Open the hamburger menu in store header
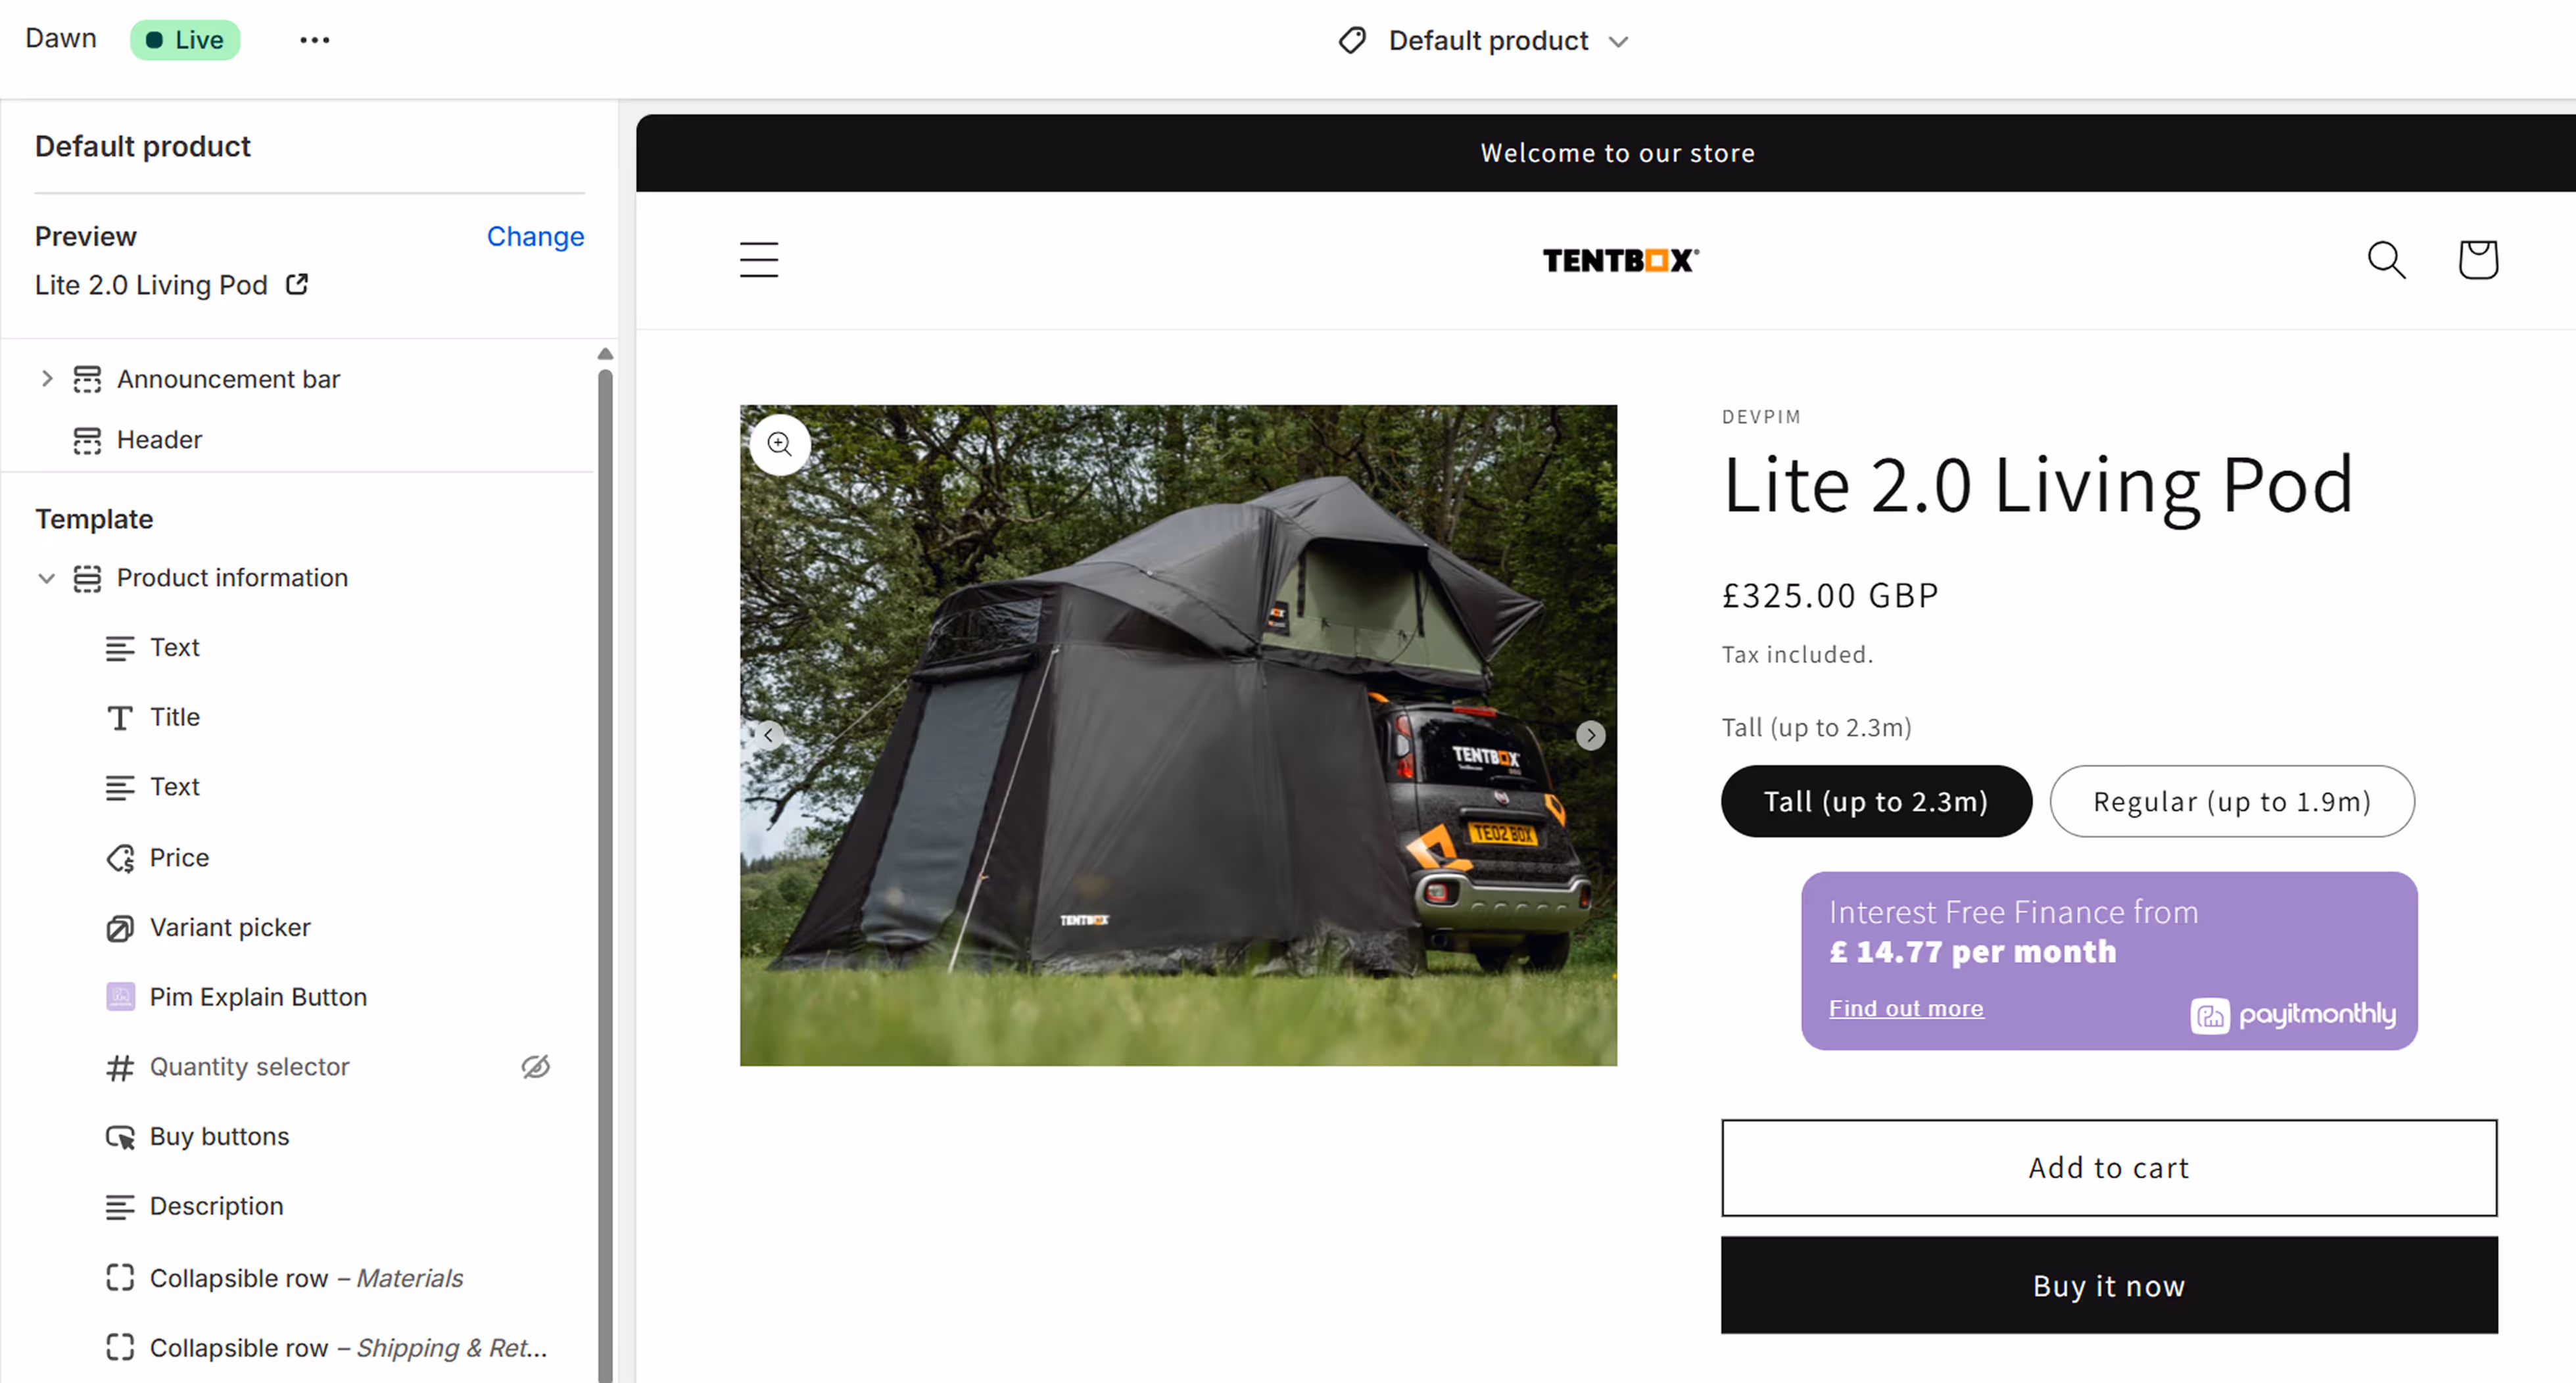Screen dimensions: 2576x1383 (759, 260)
